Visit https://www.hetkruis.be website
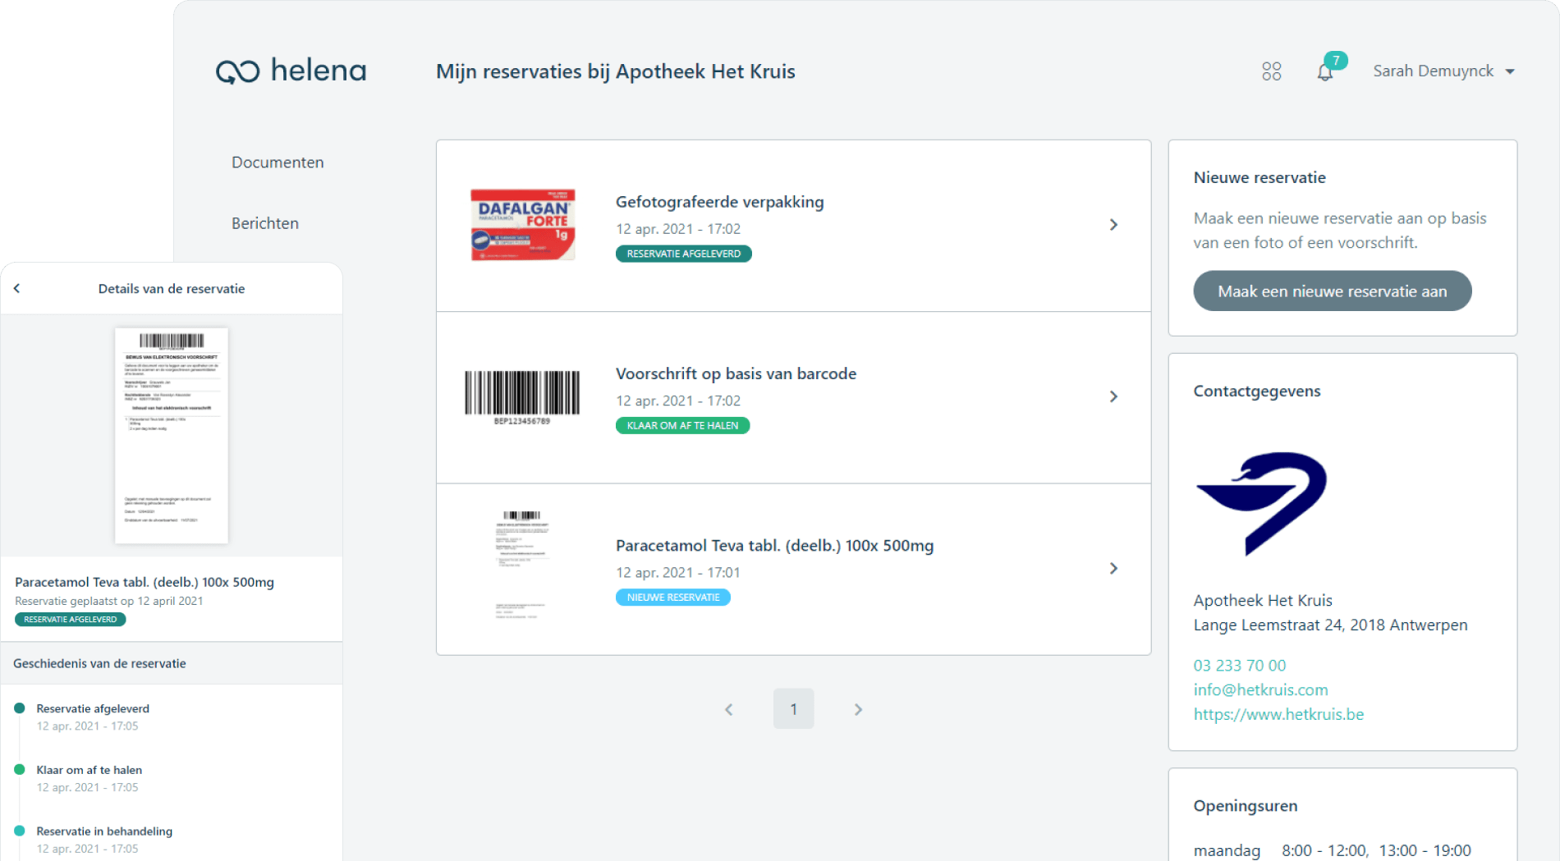The height and width of the screenshot is (861, 1560). point(1278,714)
